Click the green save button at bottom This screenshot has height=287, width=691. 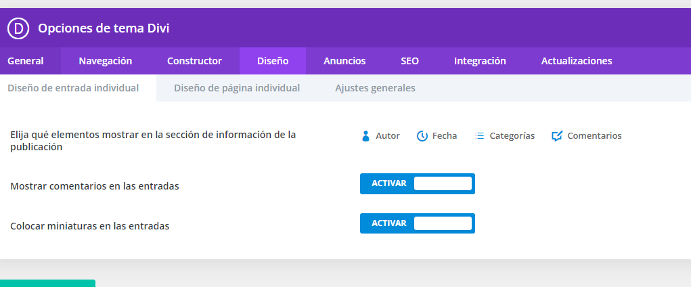click(x=47, y=283)
